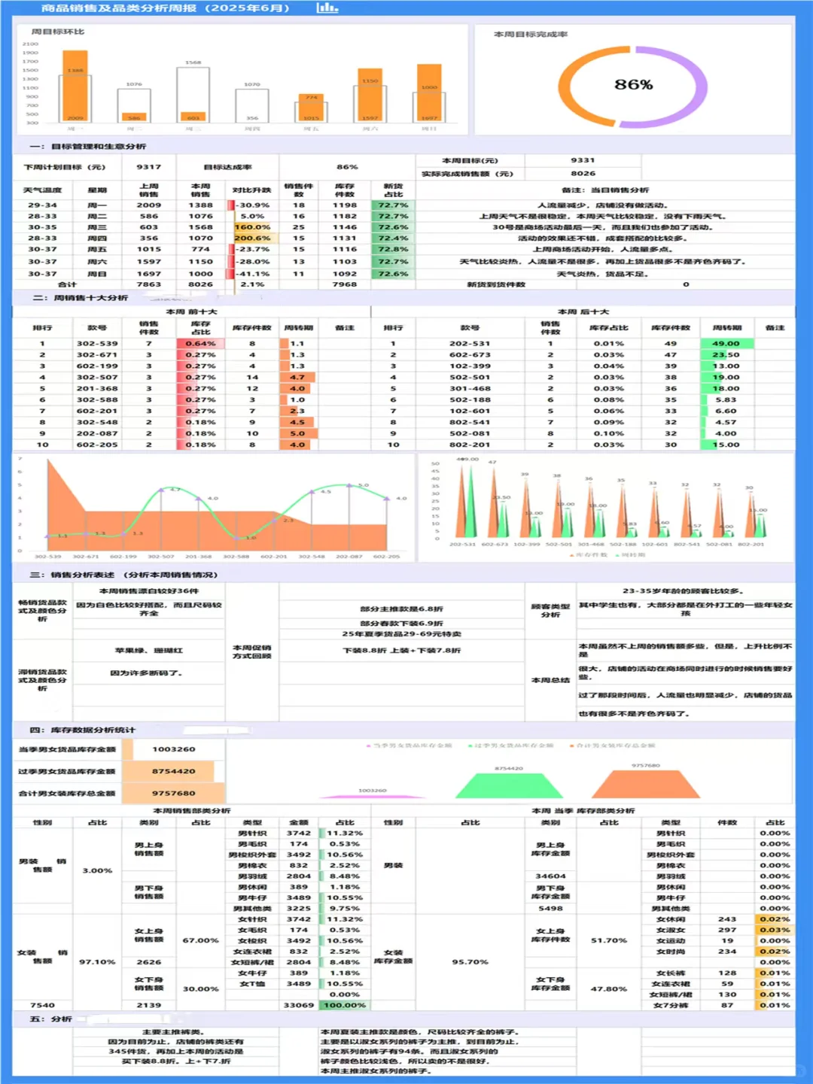813x1084 pixels.
Task: Click the green 100.00% total cell
Action: pyautogui.click(x=344, y=1006)
